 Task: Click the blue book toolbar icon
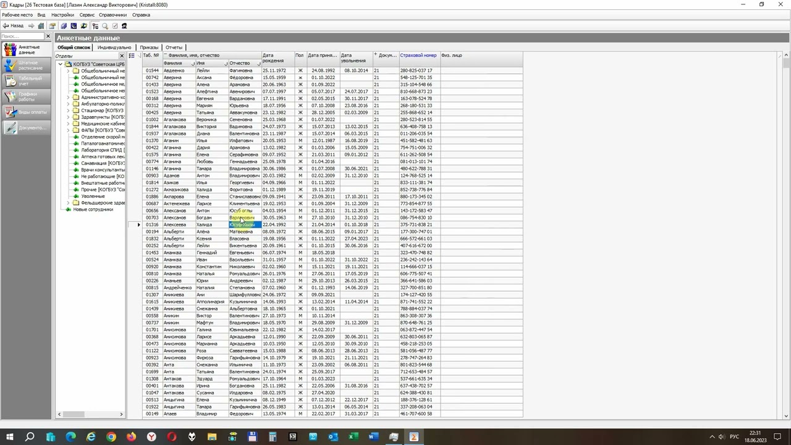63,26
